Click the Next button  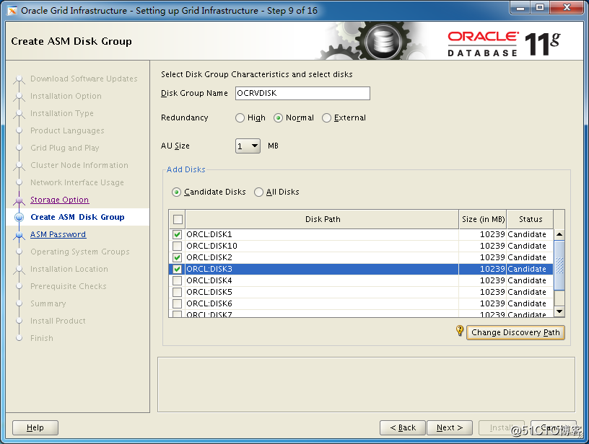[450, 427]
